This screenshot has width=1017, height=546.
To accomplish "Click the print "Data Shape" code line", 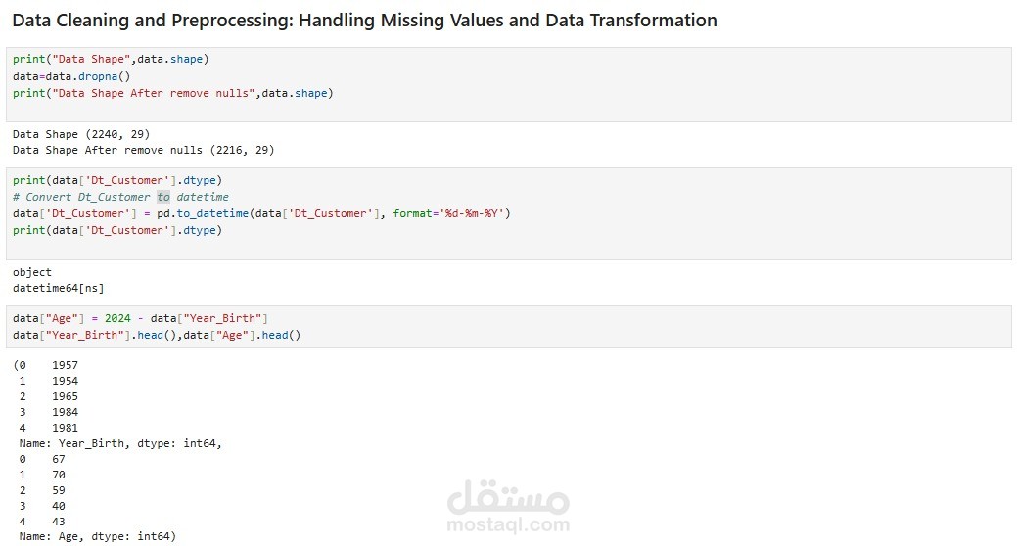I will tap(111, 59).
